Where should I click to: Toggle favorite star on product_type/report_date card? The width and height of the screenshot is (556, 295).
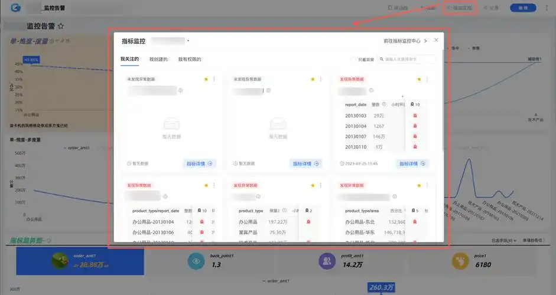(x=206, y=185)
